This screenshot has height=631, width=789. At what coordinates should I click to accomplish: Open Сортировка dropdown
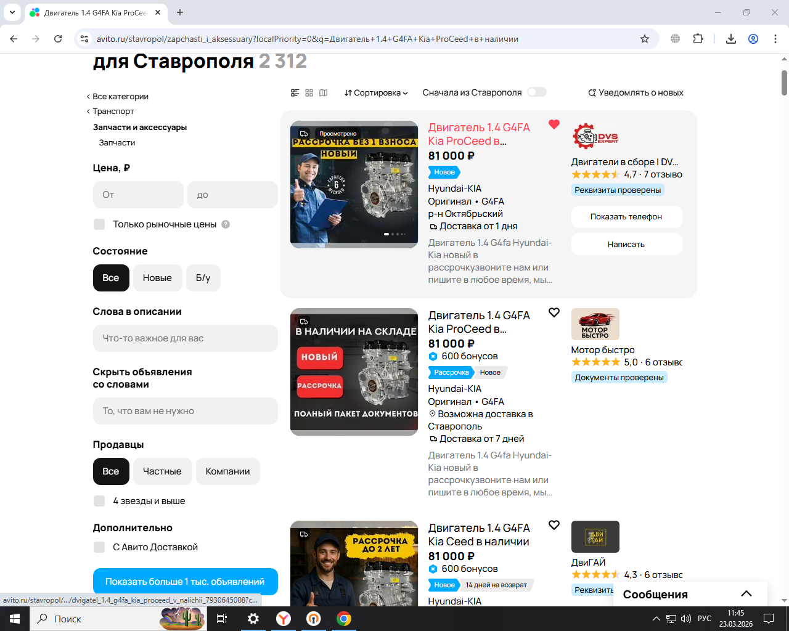click(376, 93)
